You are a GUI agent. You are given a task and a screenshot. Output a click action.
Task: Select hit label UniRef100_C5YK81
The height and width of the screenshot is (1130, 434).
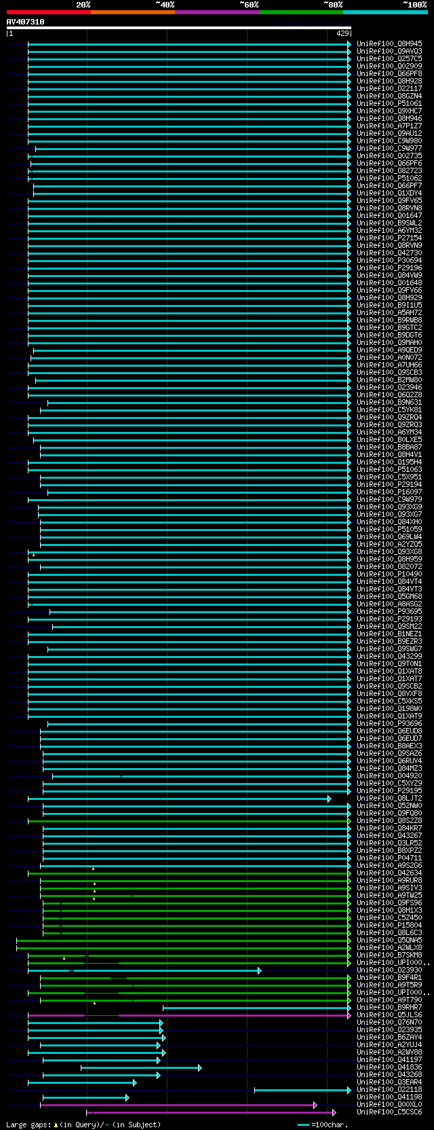pos(389,409)
